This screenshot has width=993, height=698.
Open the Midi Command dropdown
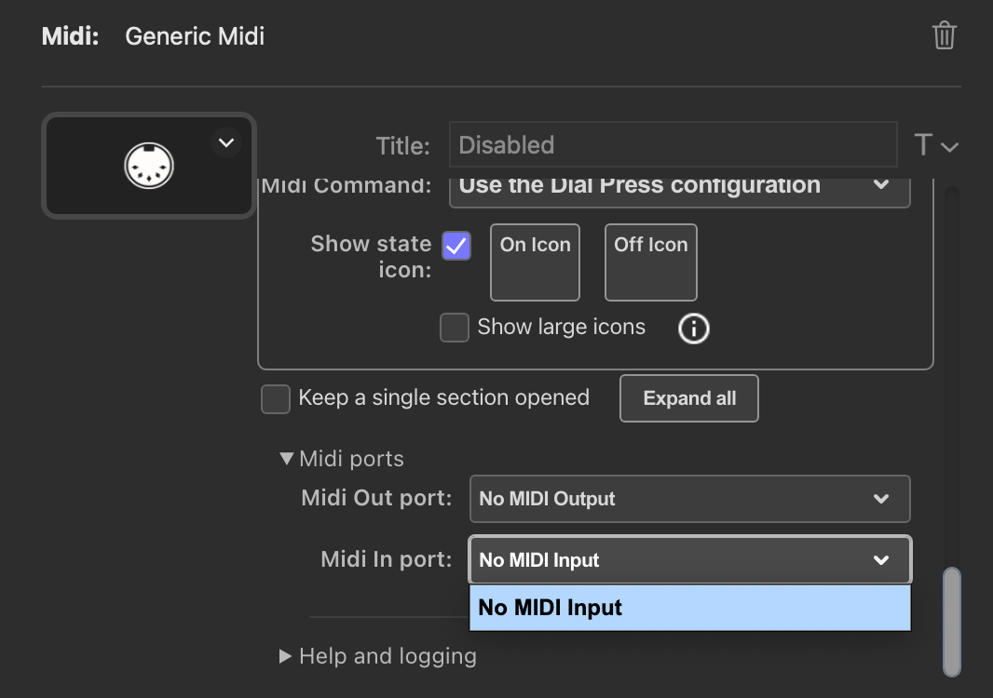tap(679, 185)
